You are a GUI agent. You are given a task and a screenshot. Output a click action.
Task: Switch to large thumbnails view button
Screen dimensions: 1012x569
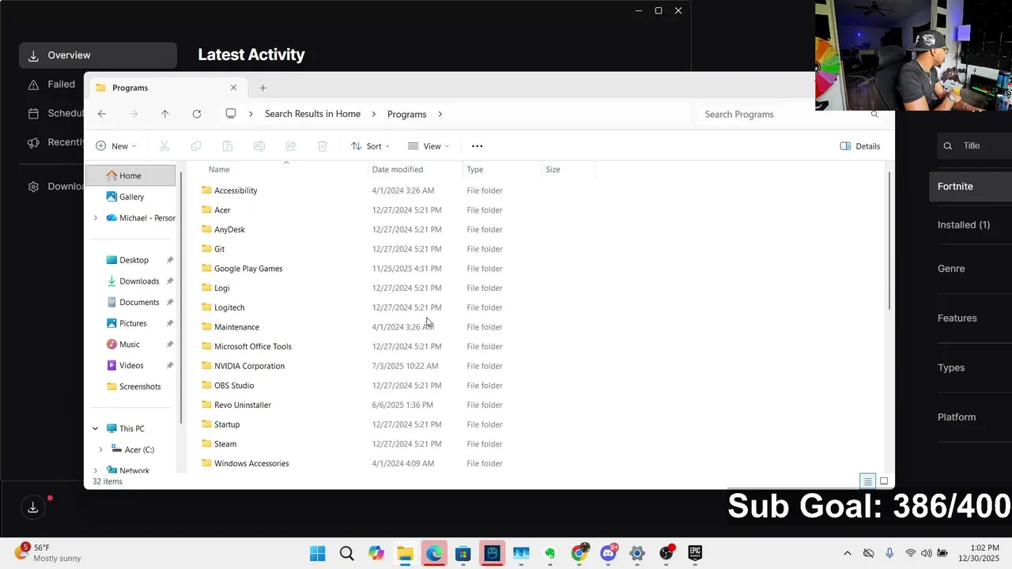click(884, 481)
